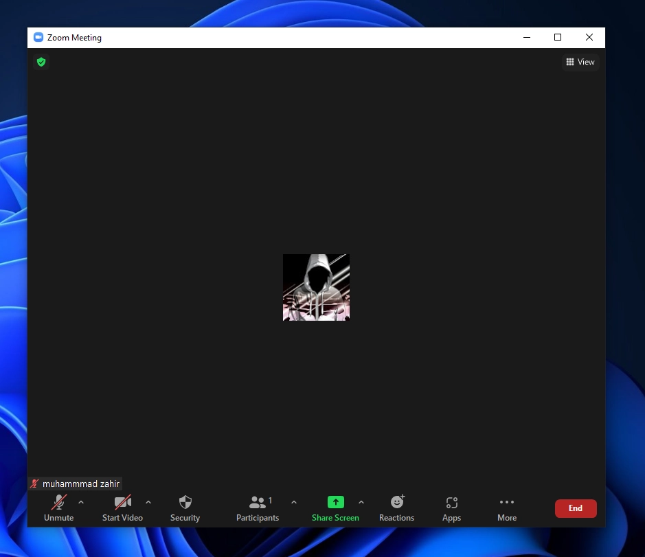Expand video options arrow beside Start Video
The height and width of the screenshot is (557, 645).
(x=148, y=502)
